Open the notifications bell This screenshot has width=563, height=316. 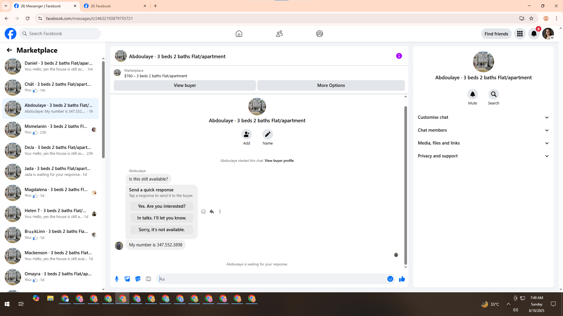click(x=534, y=34)
